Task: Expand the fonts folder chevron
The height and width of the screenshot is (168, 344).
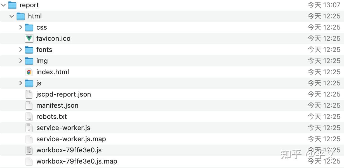Action: tap(20, 50)
